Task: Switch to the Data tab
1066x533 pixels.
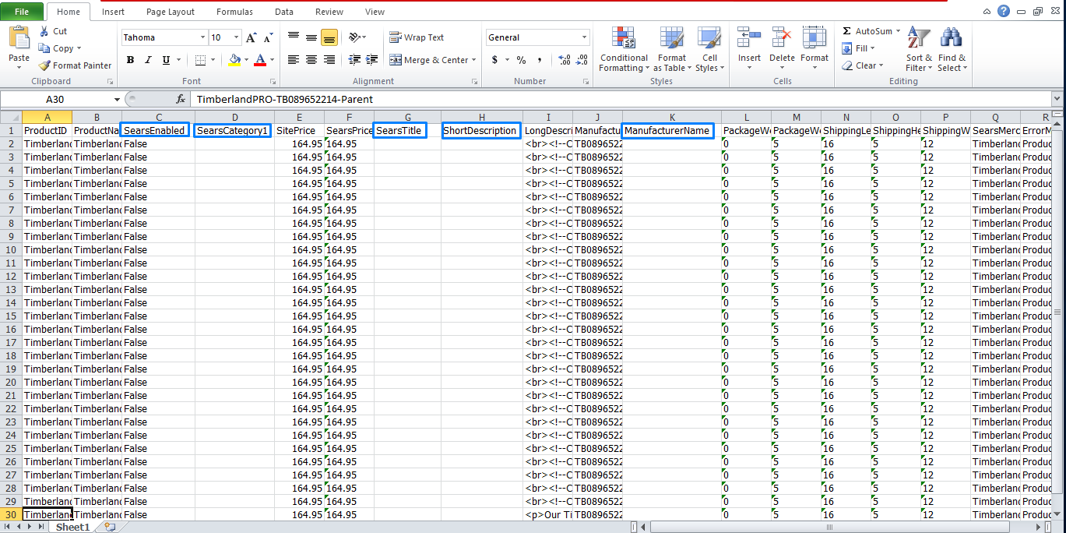Action: [284, 12]
